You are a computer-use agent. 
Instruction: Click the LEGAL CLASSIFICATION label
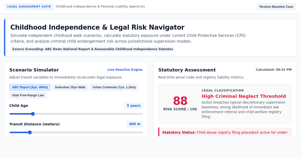pos(223,91)
